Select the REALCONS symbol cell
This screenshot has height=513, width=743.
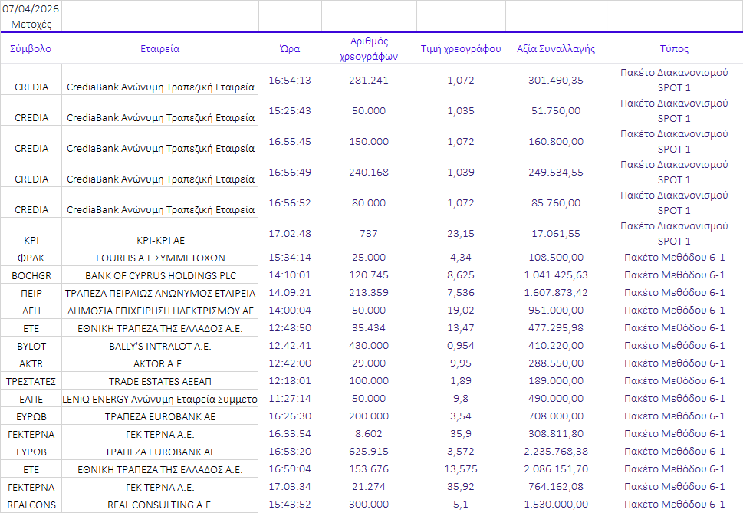pos(31,505)
